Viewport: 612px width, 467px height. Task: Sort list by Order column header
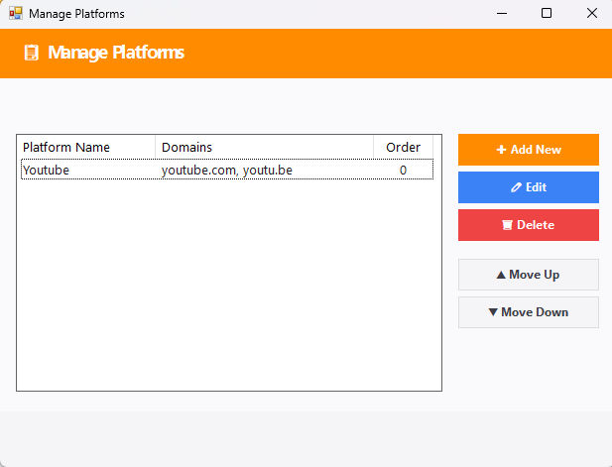click(x=403, y=148)
